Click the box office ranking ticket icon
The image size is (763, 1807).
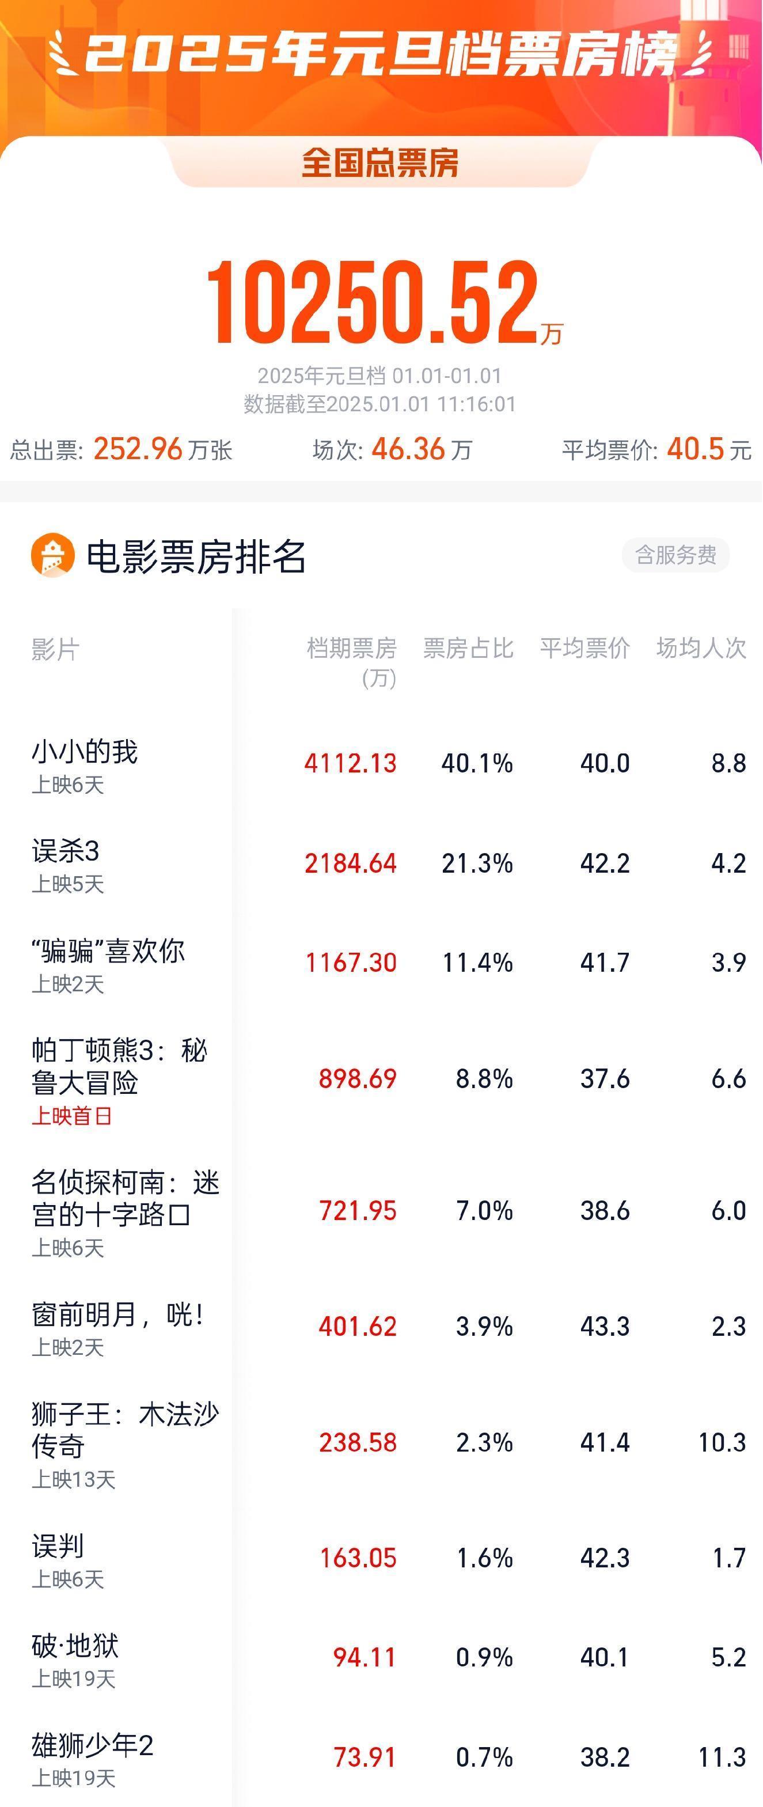coord(52,555)
